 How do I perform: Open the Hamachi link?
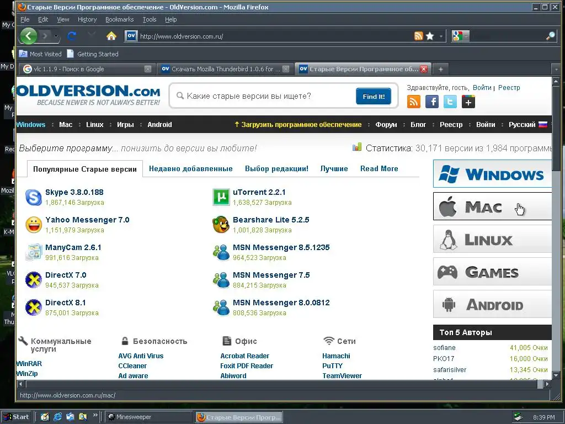click(336, 356)
